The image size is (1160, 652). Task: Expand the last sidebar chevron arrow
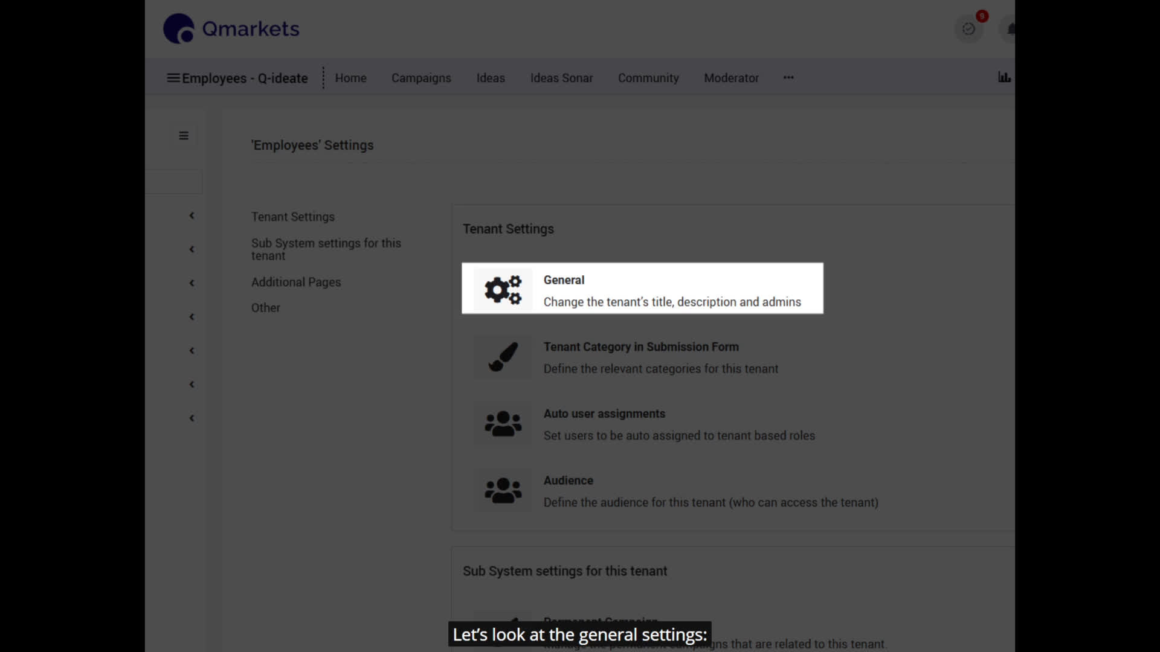[x=192, y=418]
